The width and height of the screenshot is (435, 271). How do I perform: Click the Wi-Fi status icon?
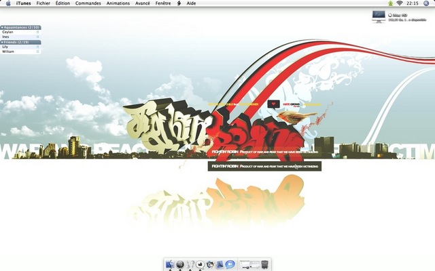399,3
